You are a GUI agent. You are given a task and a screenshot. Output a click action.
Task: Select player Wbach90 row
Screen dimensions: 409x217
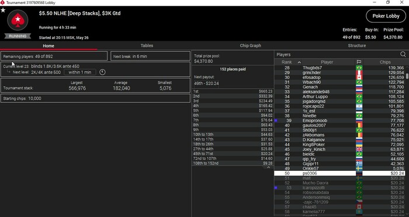tap(339, 82)
